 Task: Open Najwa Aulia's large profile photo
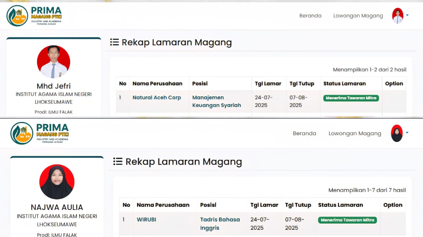point(57,182)
